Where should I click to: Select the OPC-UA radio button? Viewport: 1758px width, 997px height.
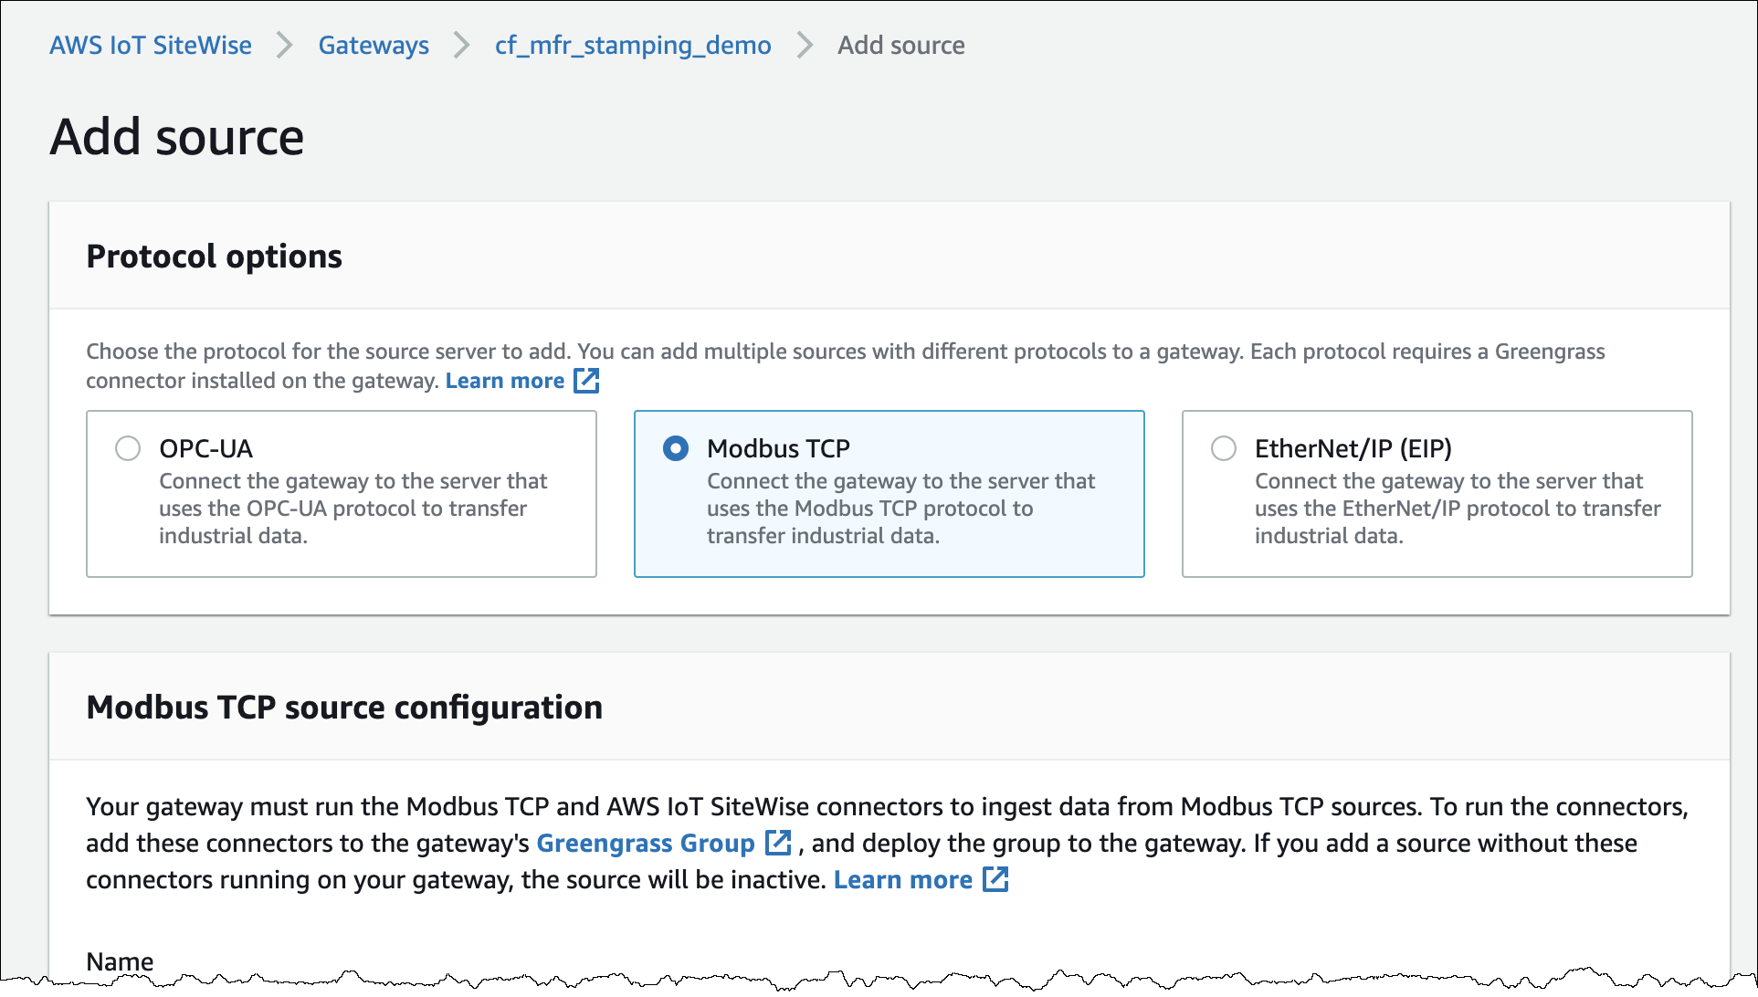(x=128, y=448)
